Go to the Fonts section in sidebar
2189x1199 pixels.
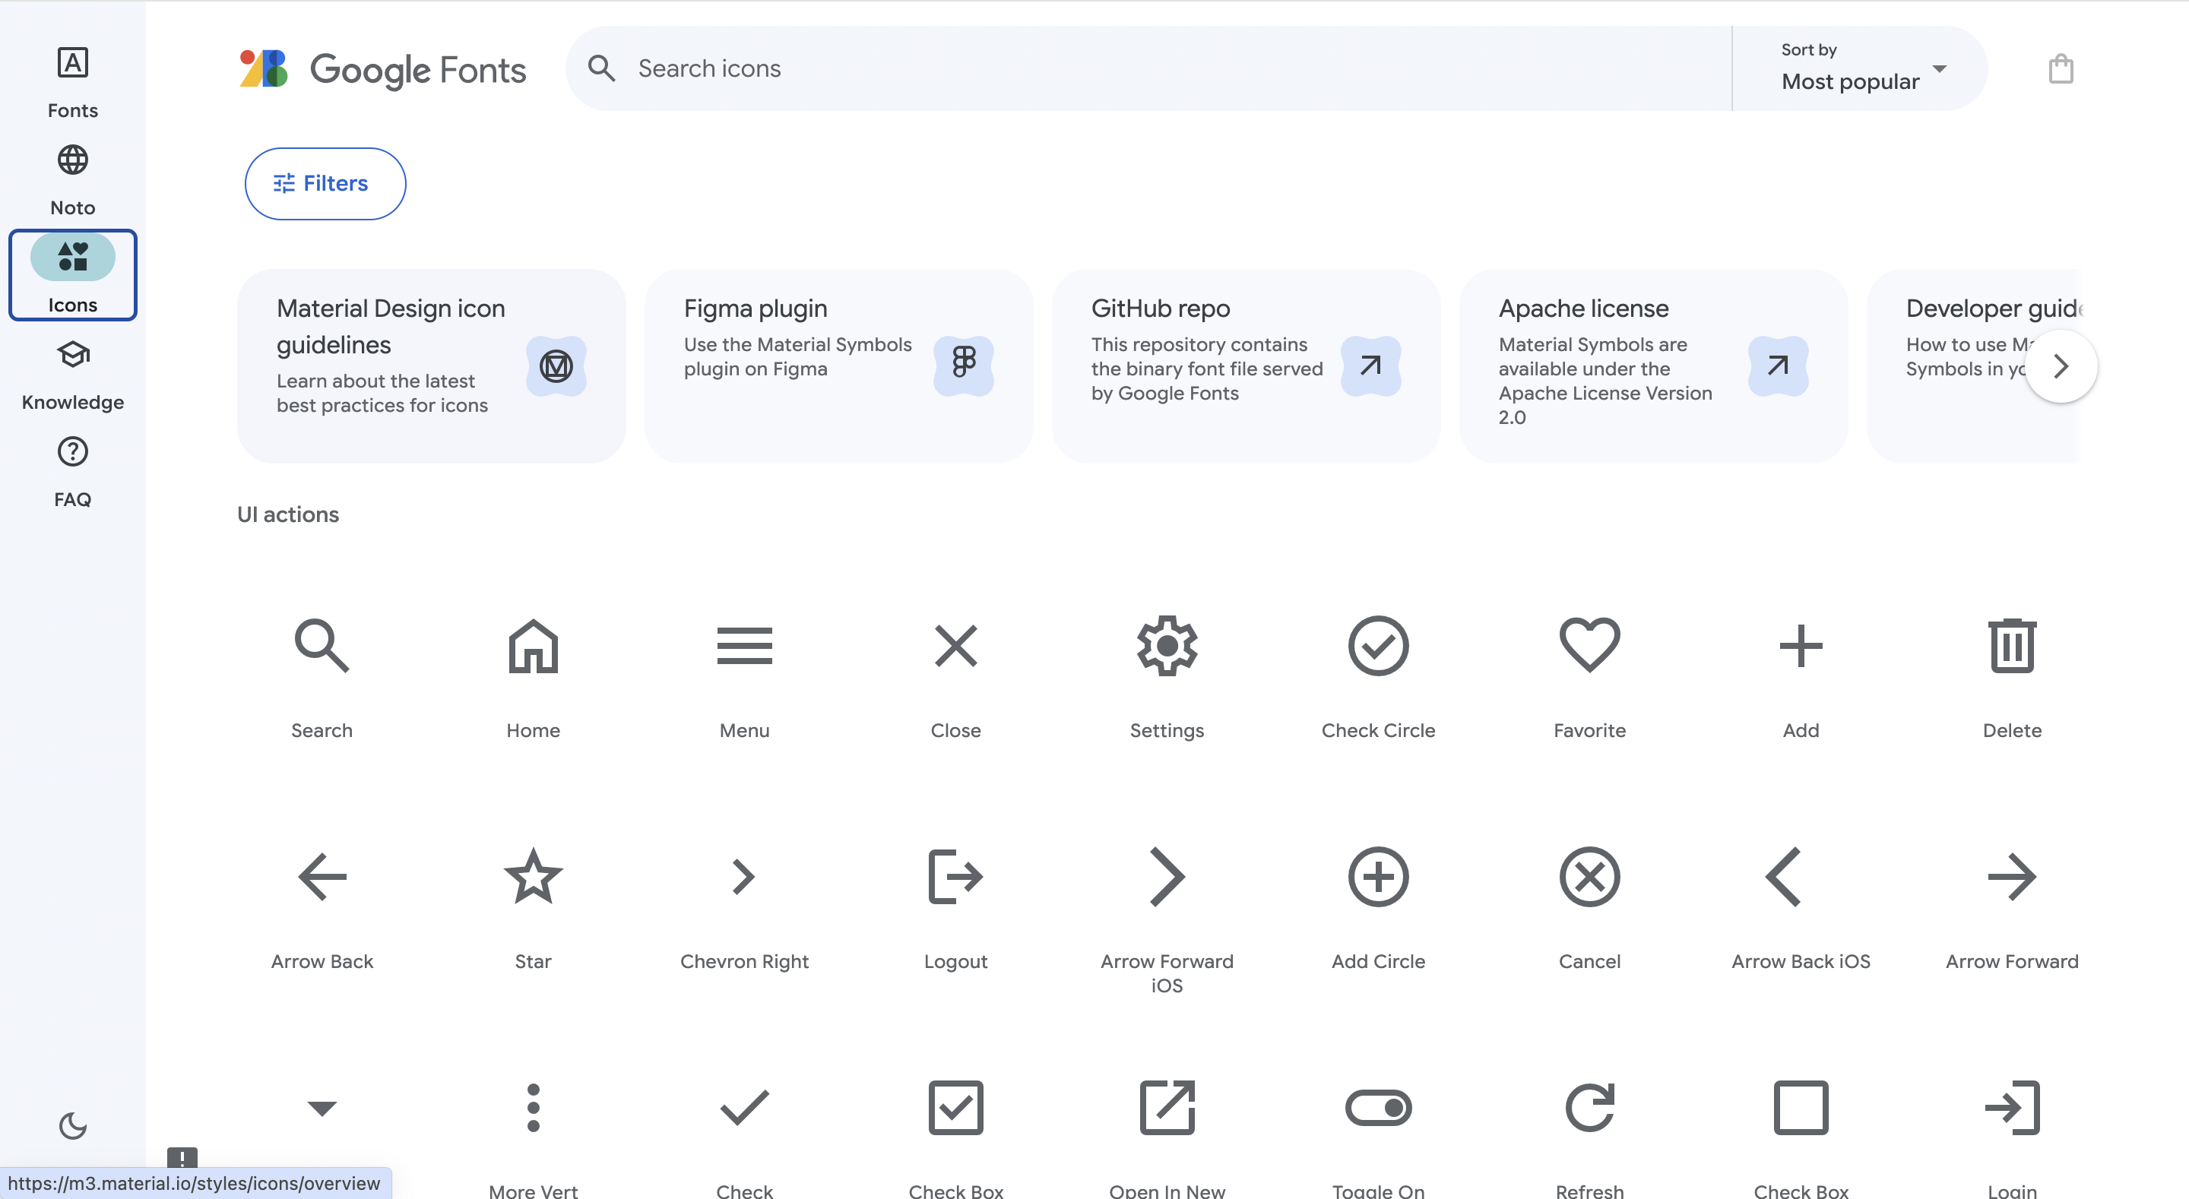click(72, 84)
